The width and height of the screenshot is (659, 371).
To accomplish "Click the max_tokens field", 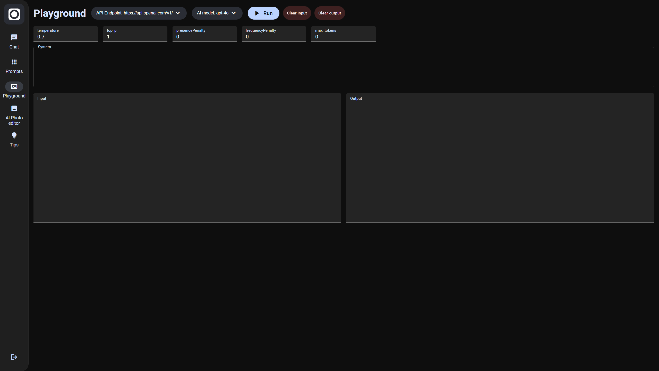I will coord(343,37).
